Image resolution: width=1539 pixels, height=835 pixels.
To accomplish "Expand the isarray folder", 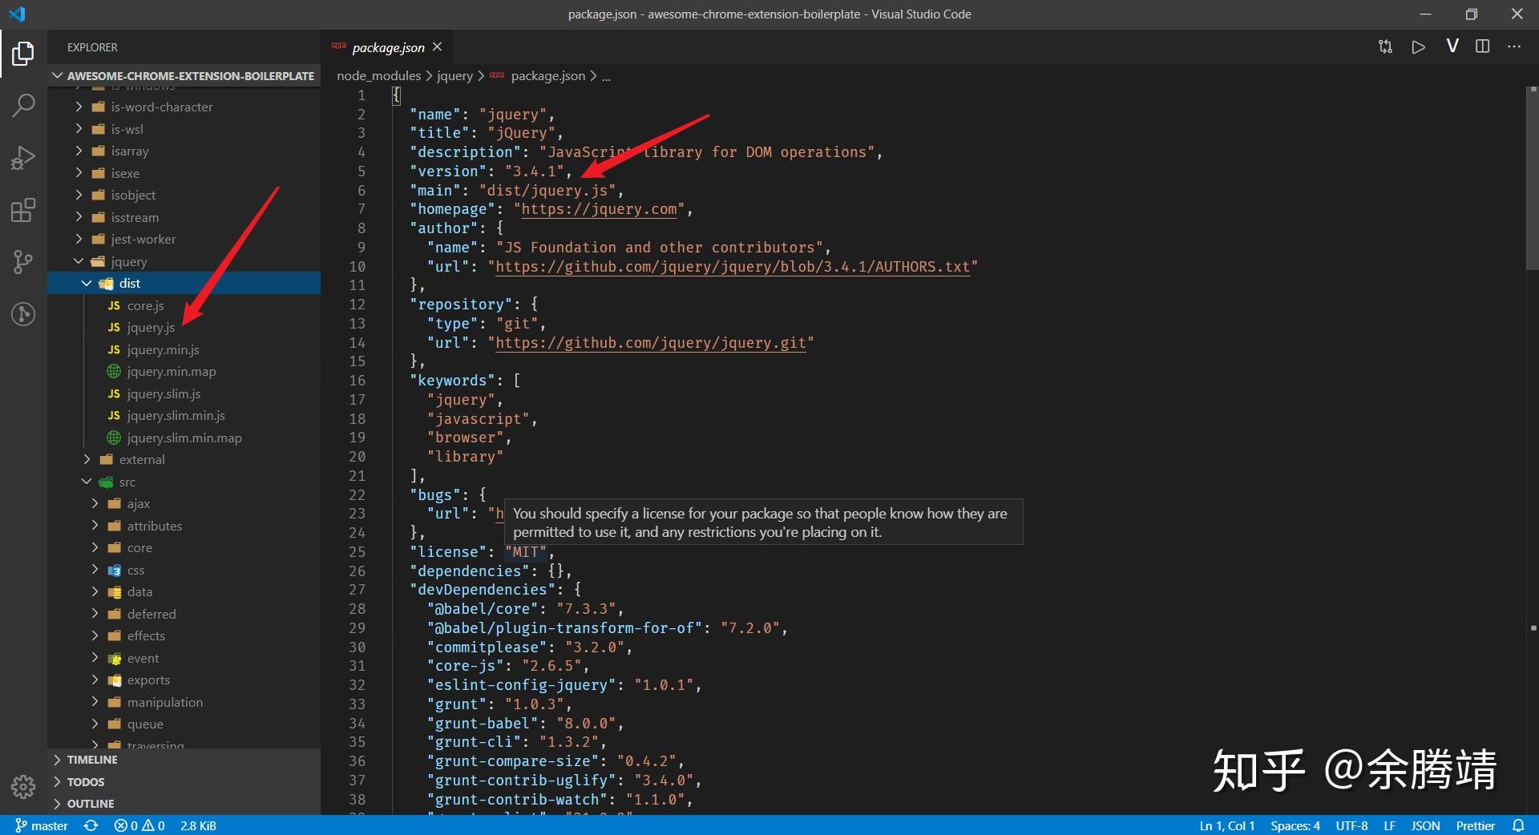I will click(x=184, y=151).
